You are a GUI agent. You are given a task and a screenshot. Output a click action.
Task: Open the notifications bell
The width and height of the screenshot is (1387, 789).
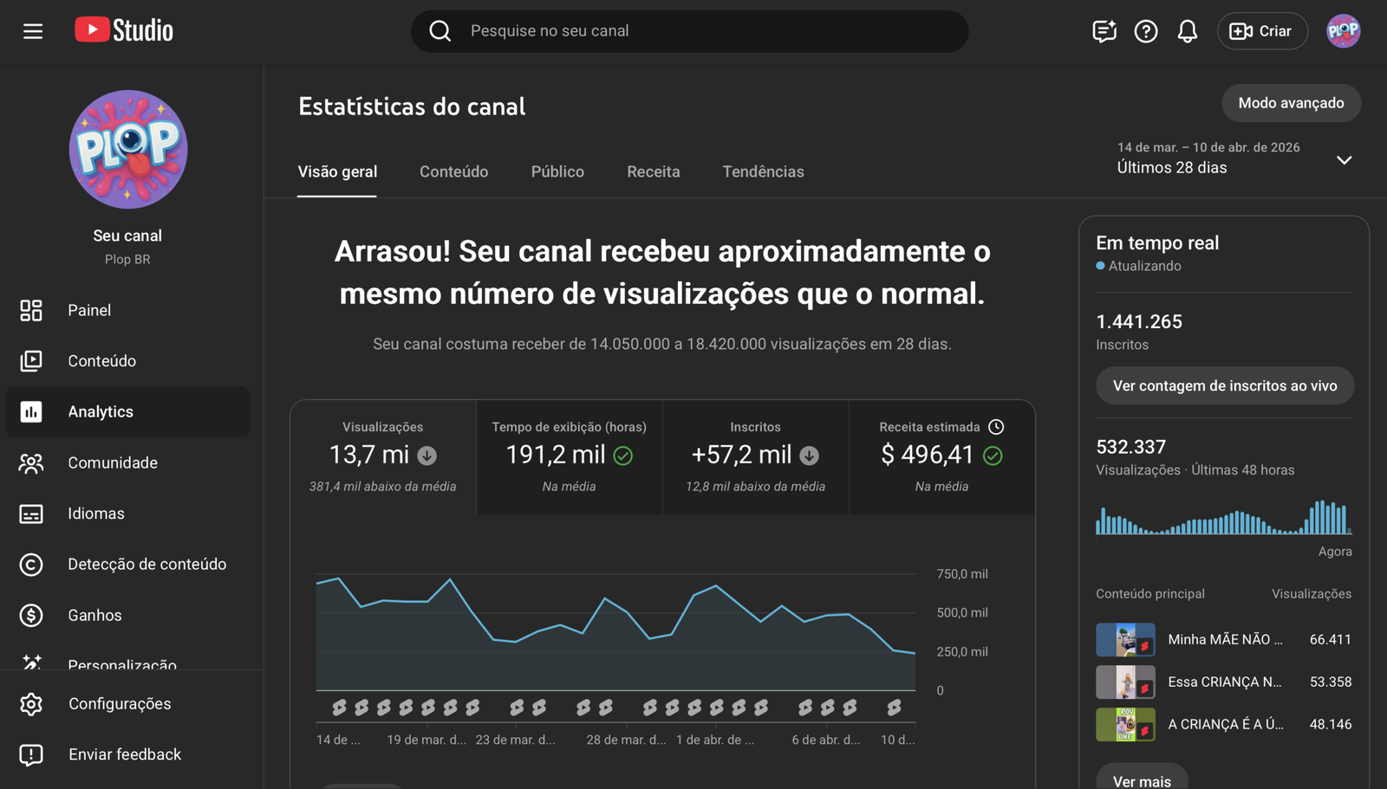pyautogui.click(x=1188, y=31)
